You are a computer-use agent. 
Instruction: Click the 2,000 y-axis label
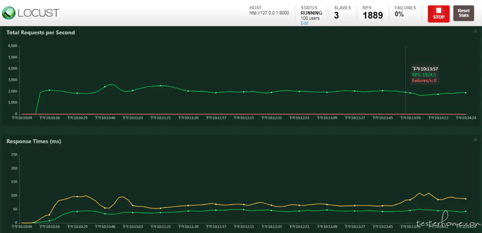click(12, 91)
